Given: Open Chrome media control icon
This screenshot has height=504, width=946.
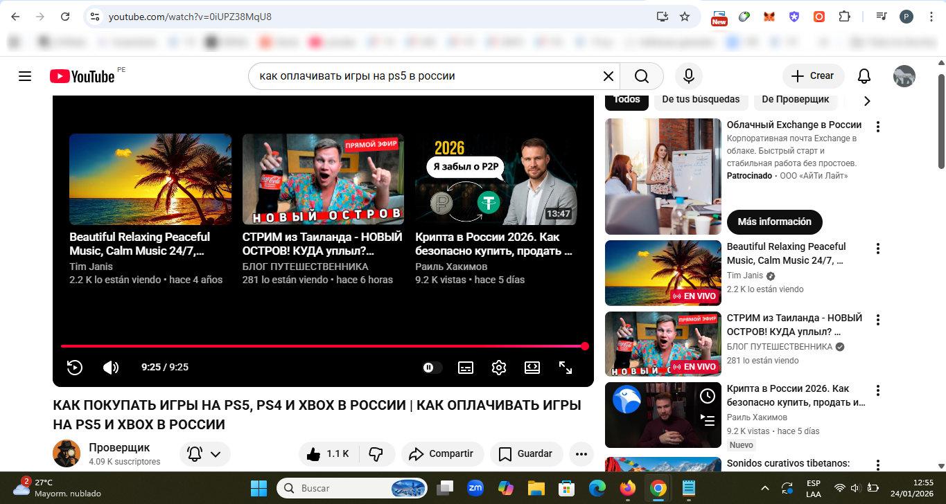Looking at the screenshot, I should [882, 17].
